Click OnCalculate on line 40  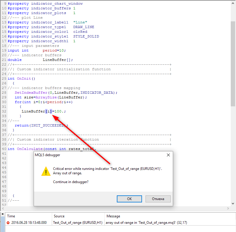30,149
